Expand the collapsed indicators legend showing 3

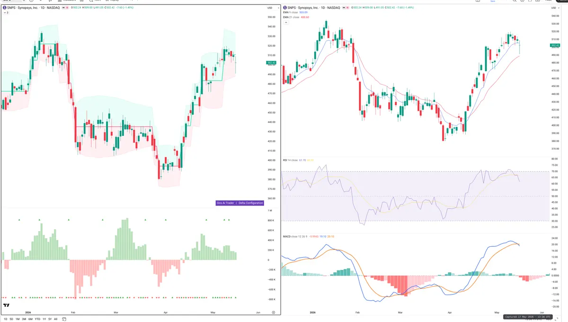6,13
